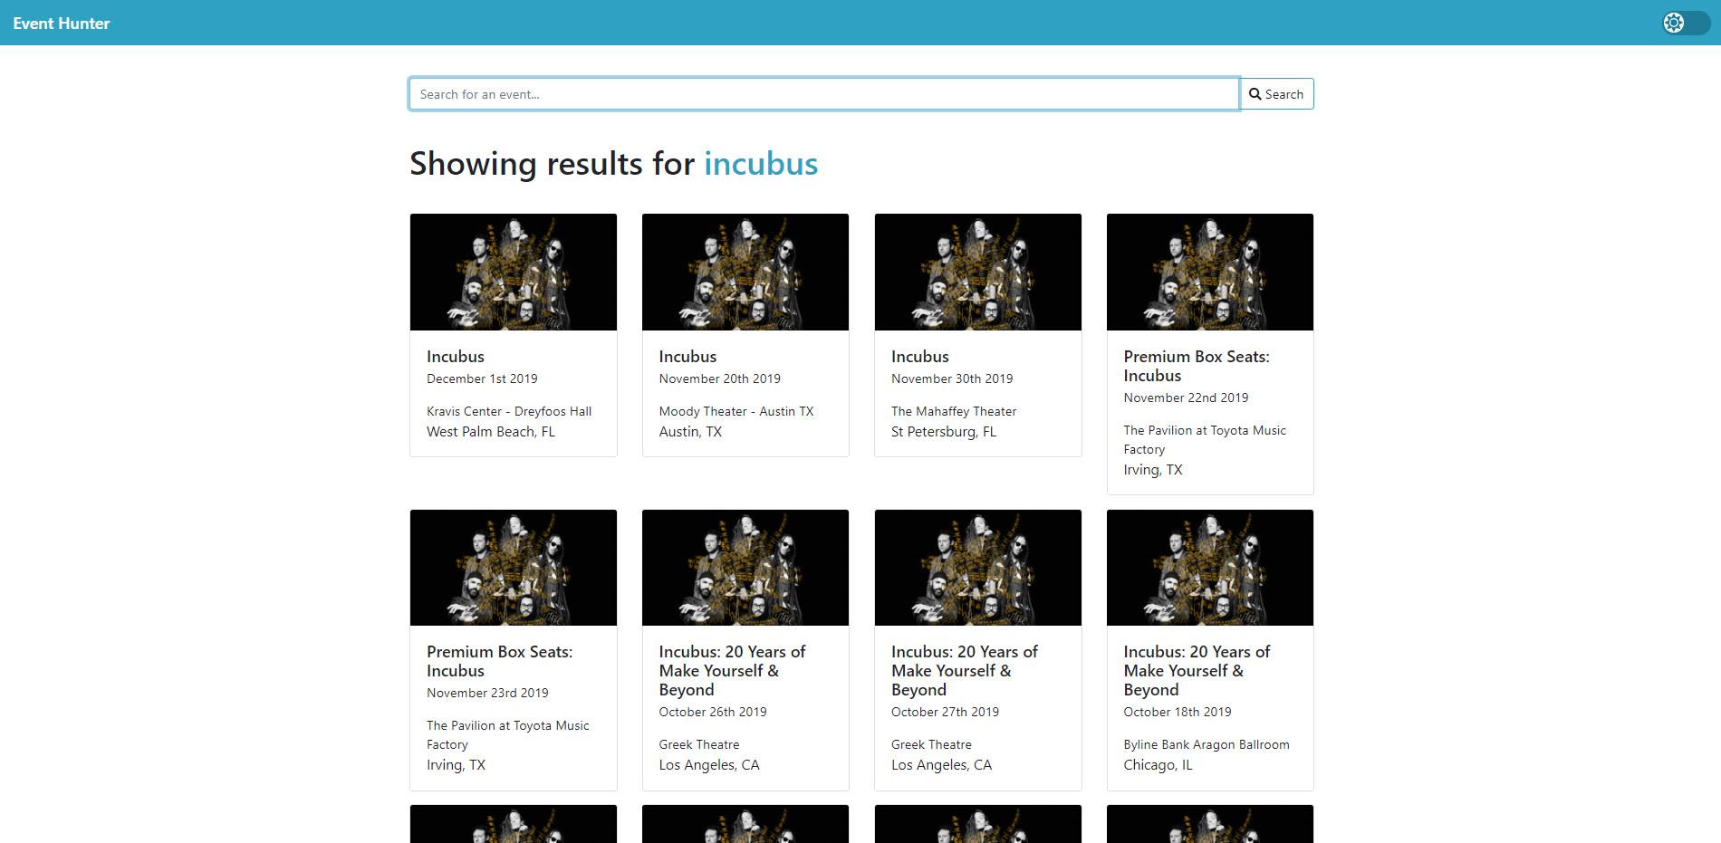Click the November 30th 2019 date

pyautogui.click(x=952, y=378)
